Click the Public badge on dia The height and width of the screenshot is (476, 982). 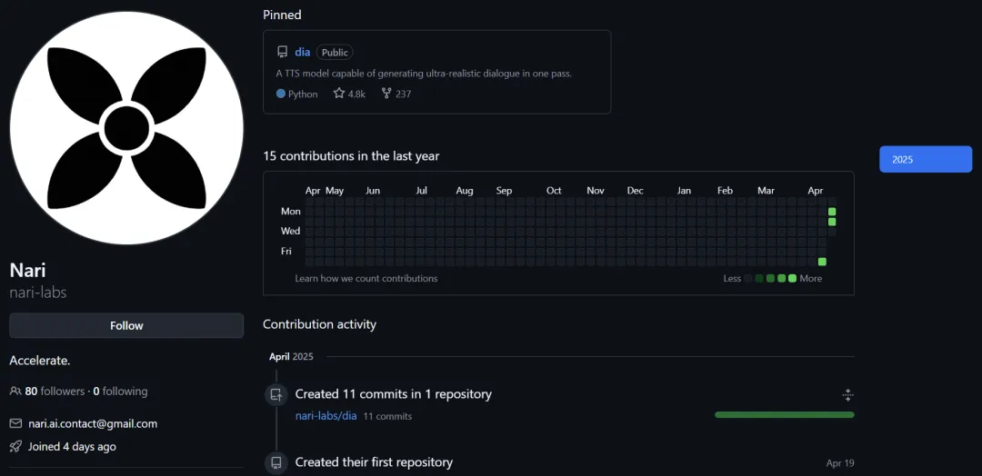(335, 52)
